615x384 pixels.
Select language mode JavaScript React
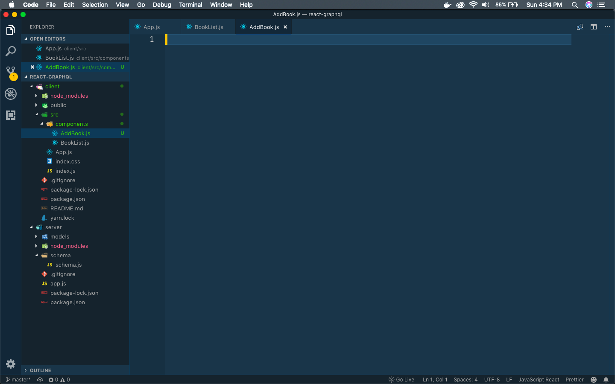pos(539,380)
